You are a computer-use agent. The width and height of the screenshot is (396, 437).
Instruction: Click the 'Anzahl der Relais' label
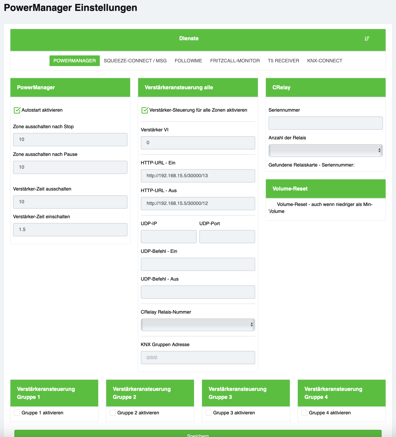tap(287, 138)
